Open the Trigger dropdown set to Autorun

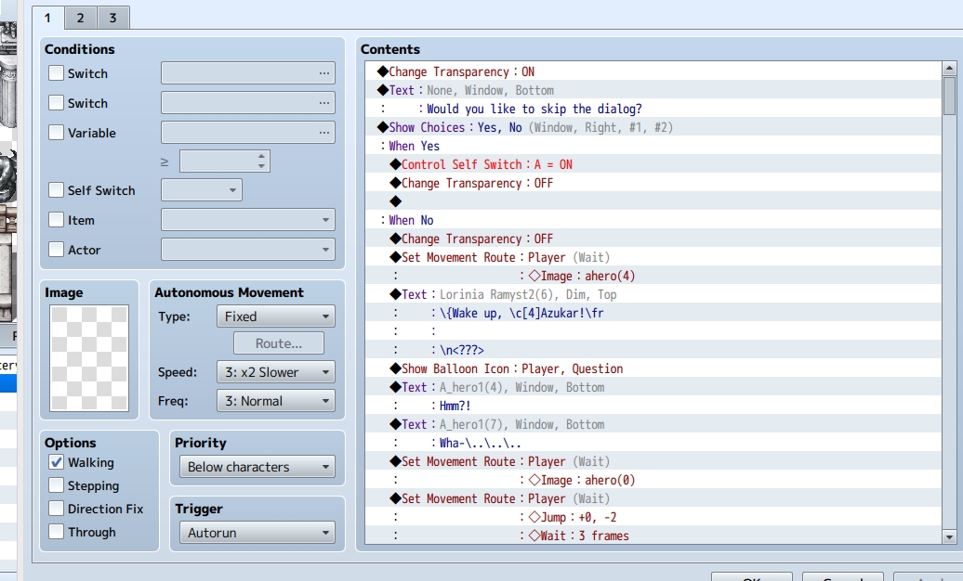[x=257, y=533]
